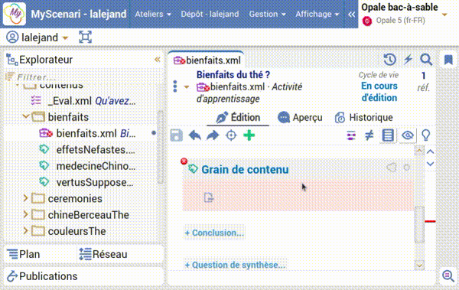Click the editor vertical scrollbar thumb
The image size is (459, 290).
tap(419, 224)
